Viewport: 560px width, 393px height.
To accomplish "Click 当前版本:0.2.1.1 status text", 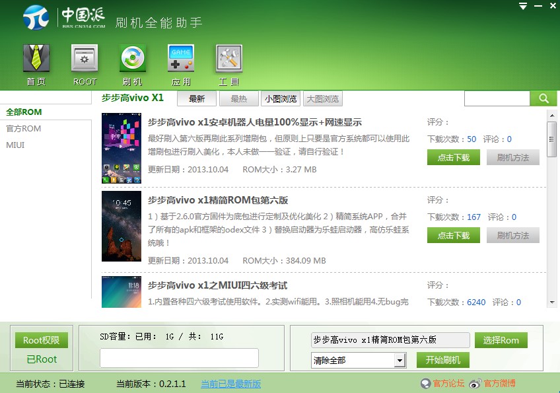I will 151,384.
